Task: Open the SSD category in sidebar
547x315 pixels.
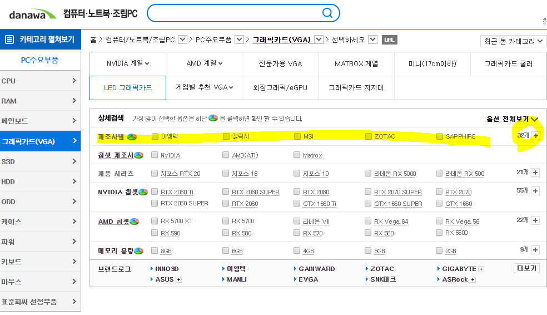Action: click(x=40, y=161)
